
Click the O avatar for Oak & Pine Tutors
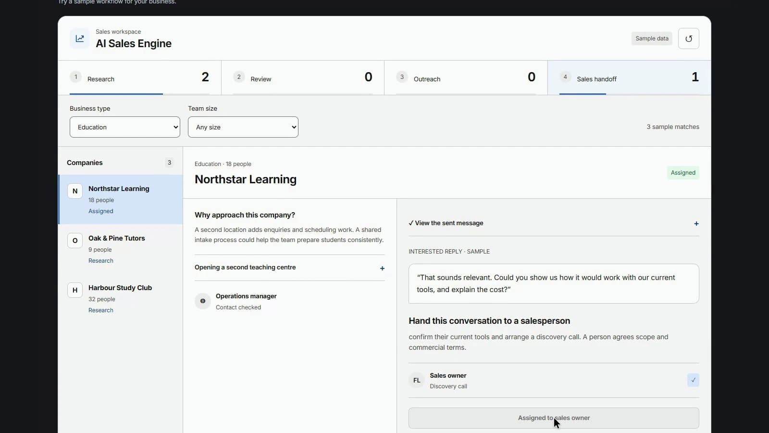(x=75, y=241)
